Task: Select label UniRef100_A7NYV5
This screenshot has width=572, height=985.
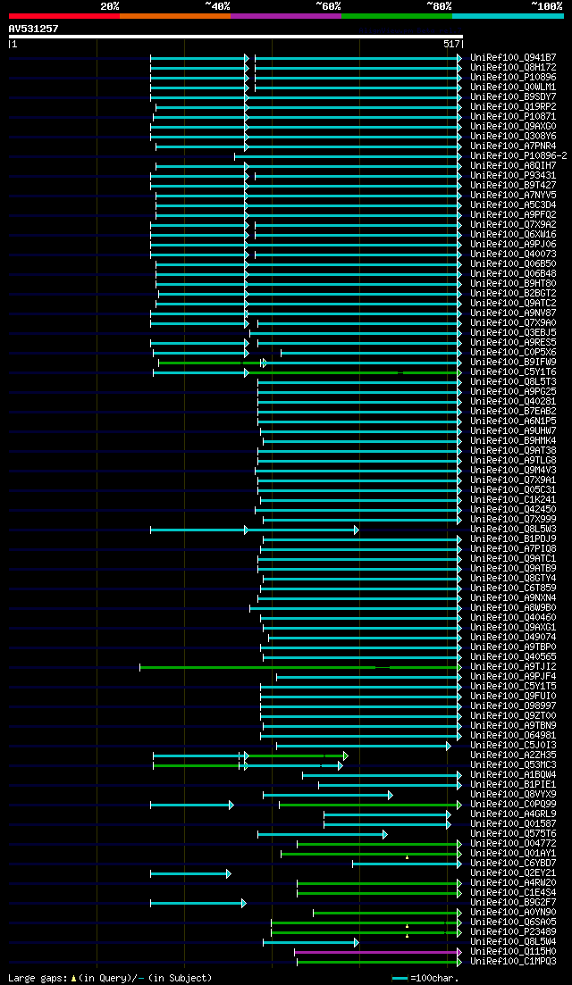Action: [x=514, y=196]
